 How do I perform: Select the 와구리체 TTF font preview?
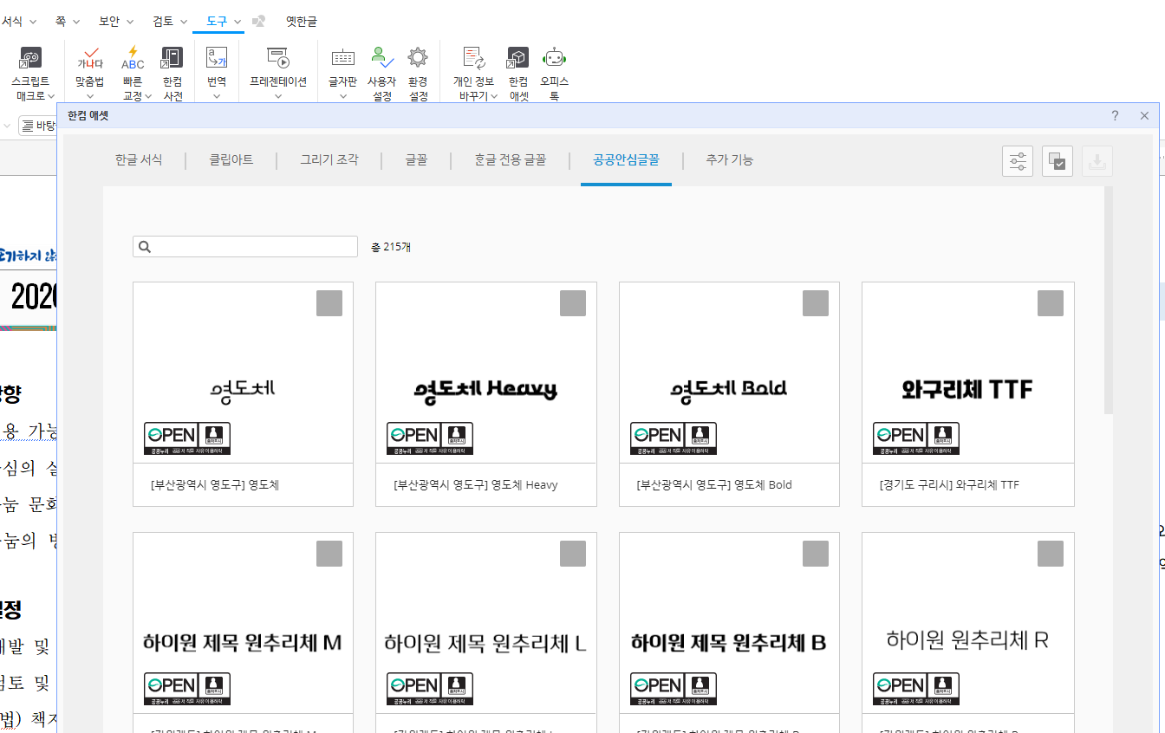coord(967,389)
